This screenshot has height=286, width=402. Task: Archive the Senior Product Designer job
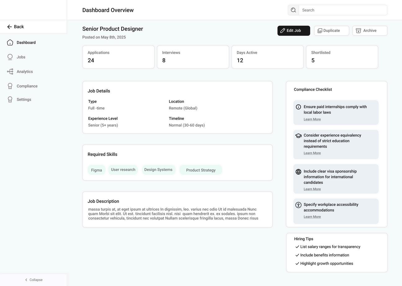click(369, 31)
